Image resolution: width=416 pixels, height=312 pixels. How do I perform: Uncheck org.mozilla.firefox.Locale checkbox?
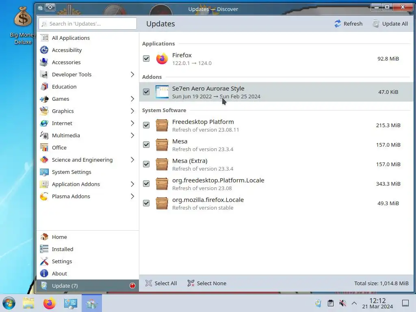[146, 203]
